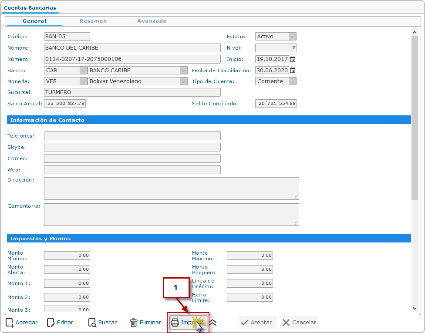Switch to the Avanzado tab
This screenshot has height=333, width=425.
[152, 21]
